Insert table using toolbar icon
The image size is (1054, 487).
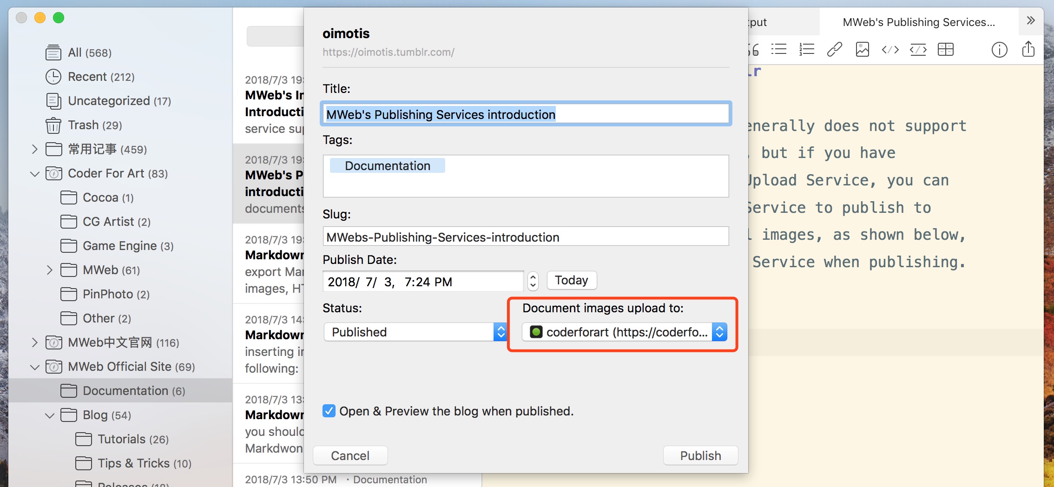point(946,49)
